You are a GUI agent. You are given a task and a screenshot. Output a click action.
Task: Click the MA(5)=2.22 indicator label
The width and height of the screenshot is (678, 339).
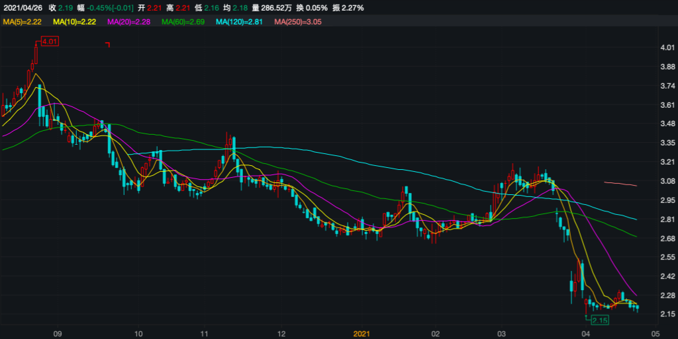click(x=22, y=22)
